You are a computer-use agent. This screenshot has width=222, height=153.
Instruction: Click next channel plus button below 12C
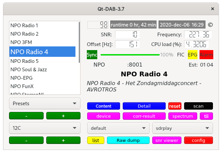click(63, 140)
